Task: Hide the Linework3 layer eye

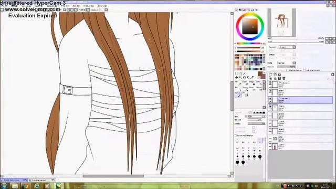Action: 270,83
